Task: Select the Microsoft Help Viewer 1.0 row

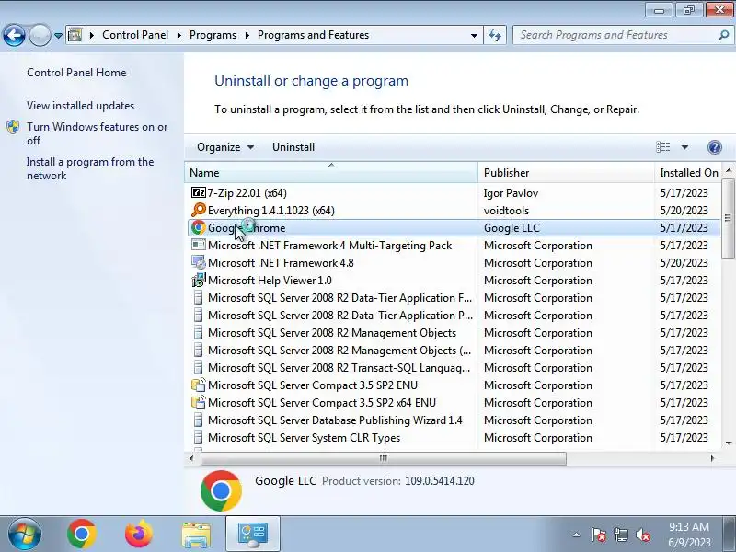Action: coord(454,281)
